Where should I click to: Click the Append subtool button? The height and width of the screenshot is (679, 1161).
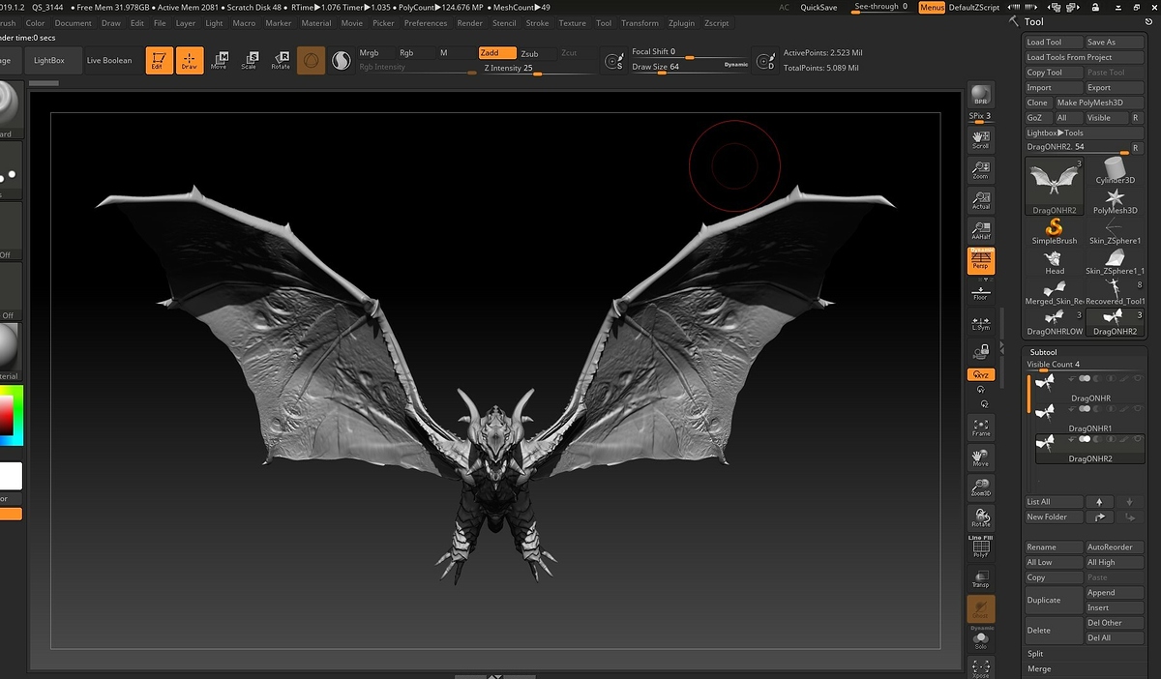[1115, 593]
